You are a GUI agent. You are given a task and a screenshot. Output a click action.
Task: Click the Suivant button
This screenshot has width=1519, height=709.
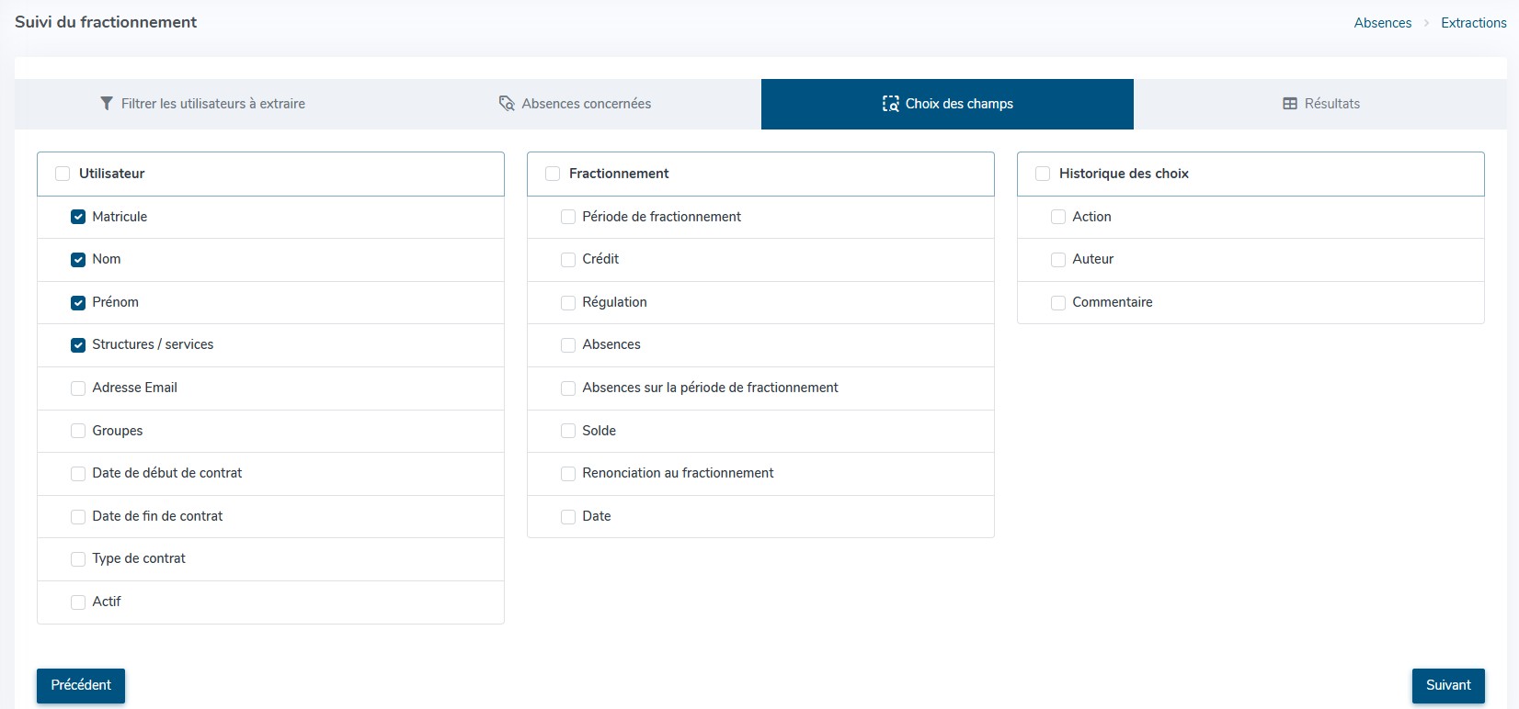click(x=1448, y=685)
